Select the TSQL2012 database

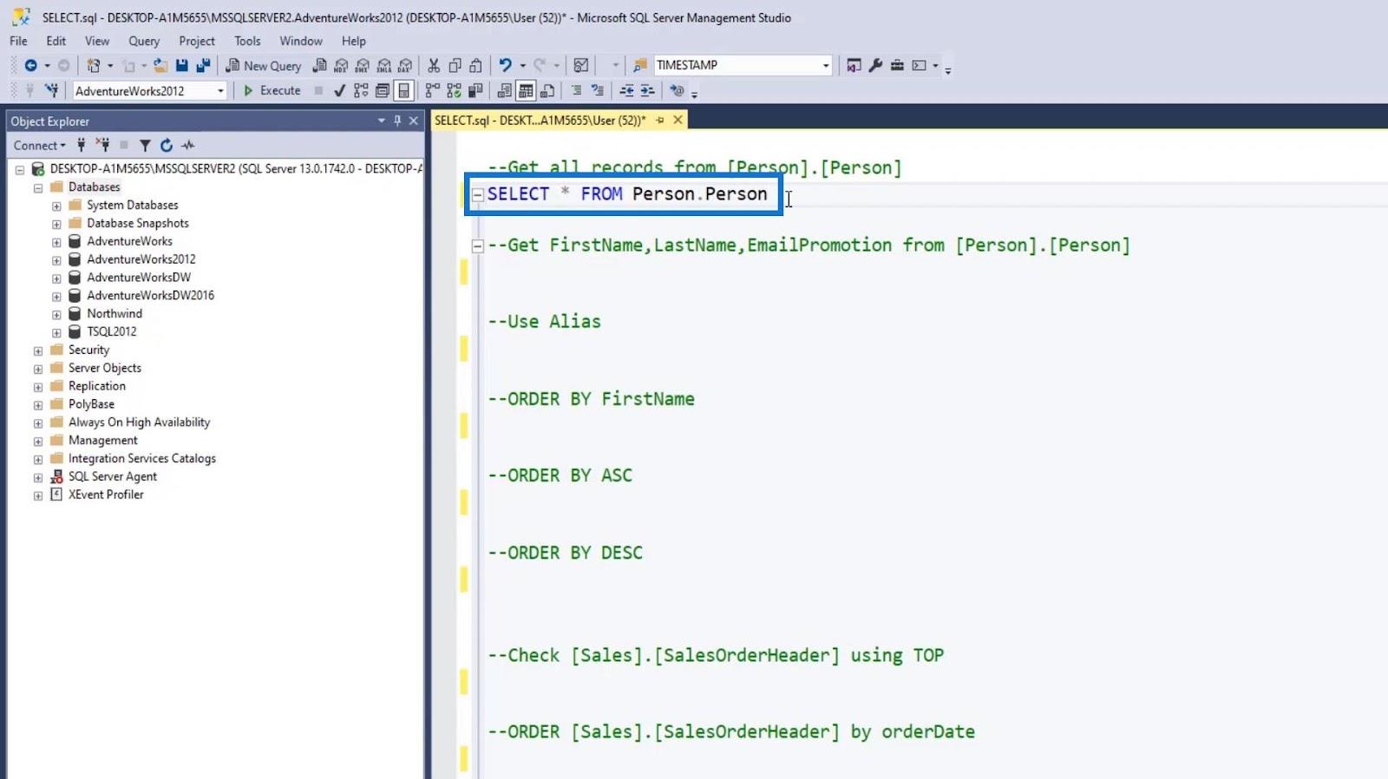(x=112, y=331)
